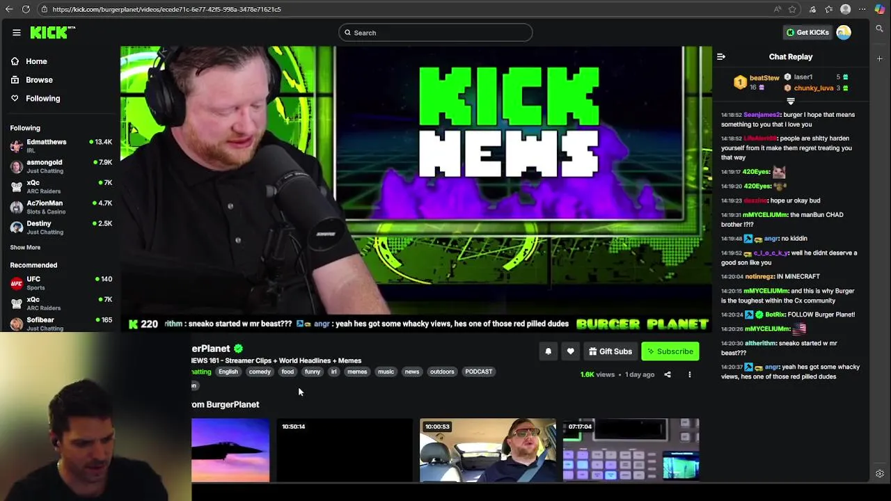Open Ac7ionMan channel in Following list
Viewport: 891px width, 501px height.
click(61, 207)
